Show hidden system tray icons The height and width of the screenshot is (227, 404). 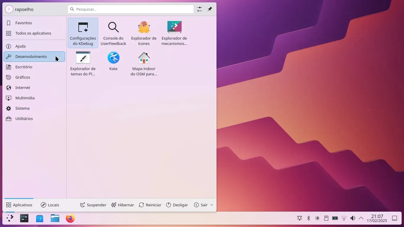click(x=361, y=218)
